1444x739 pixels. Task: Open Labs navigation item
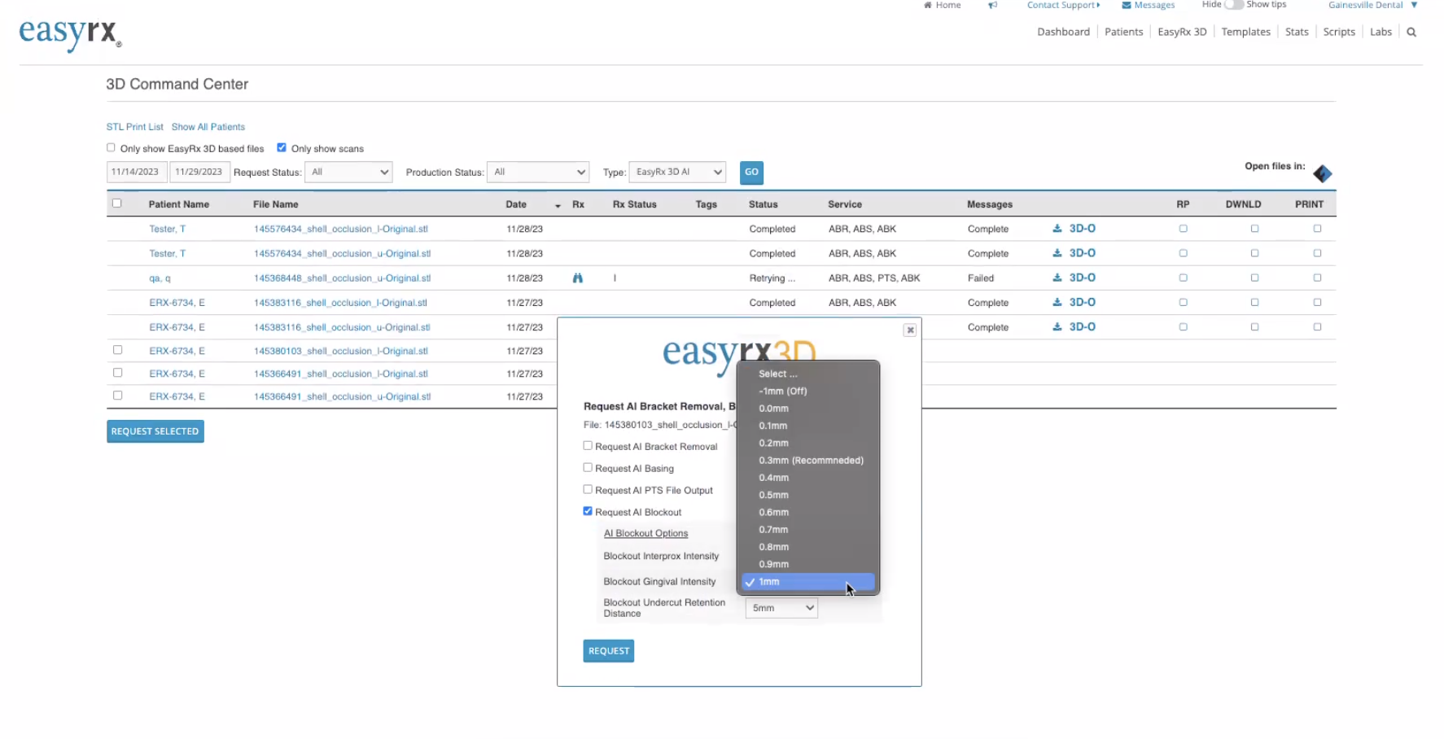[1381, 32]
